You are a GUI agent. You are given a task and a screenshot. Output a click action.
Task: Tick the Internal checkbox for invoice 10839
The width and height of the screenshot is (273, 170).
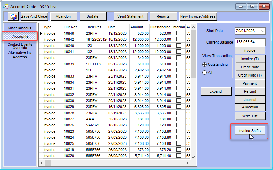click(x=178, y=64)
